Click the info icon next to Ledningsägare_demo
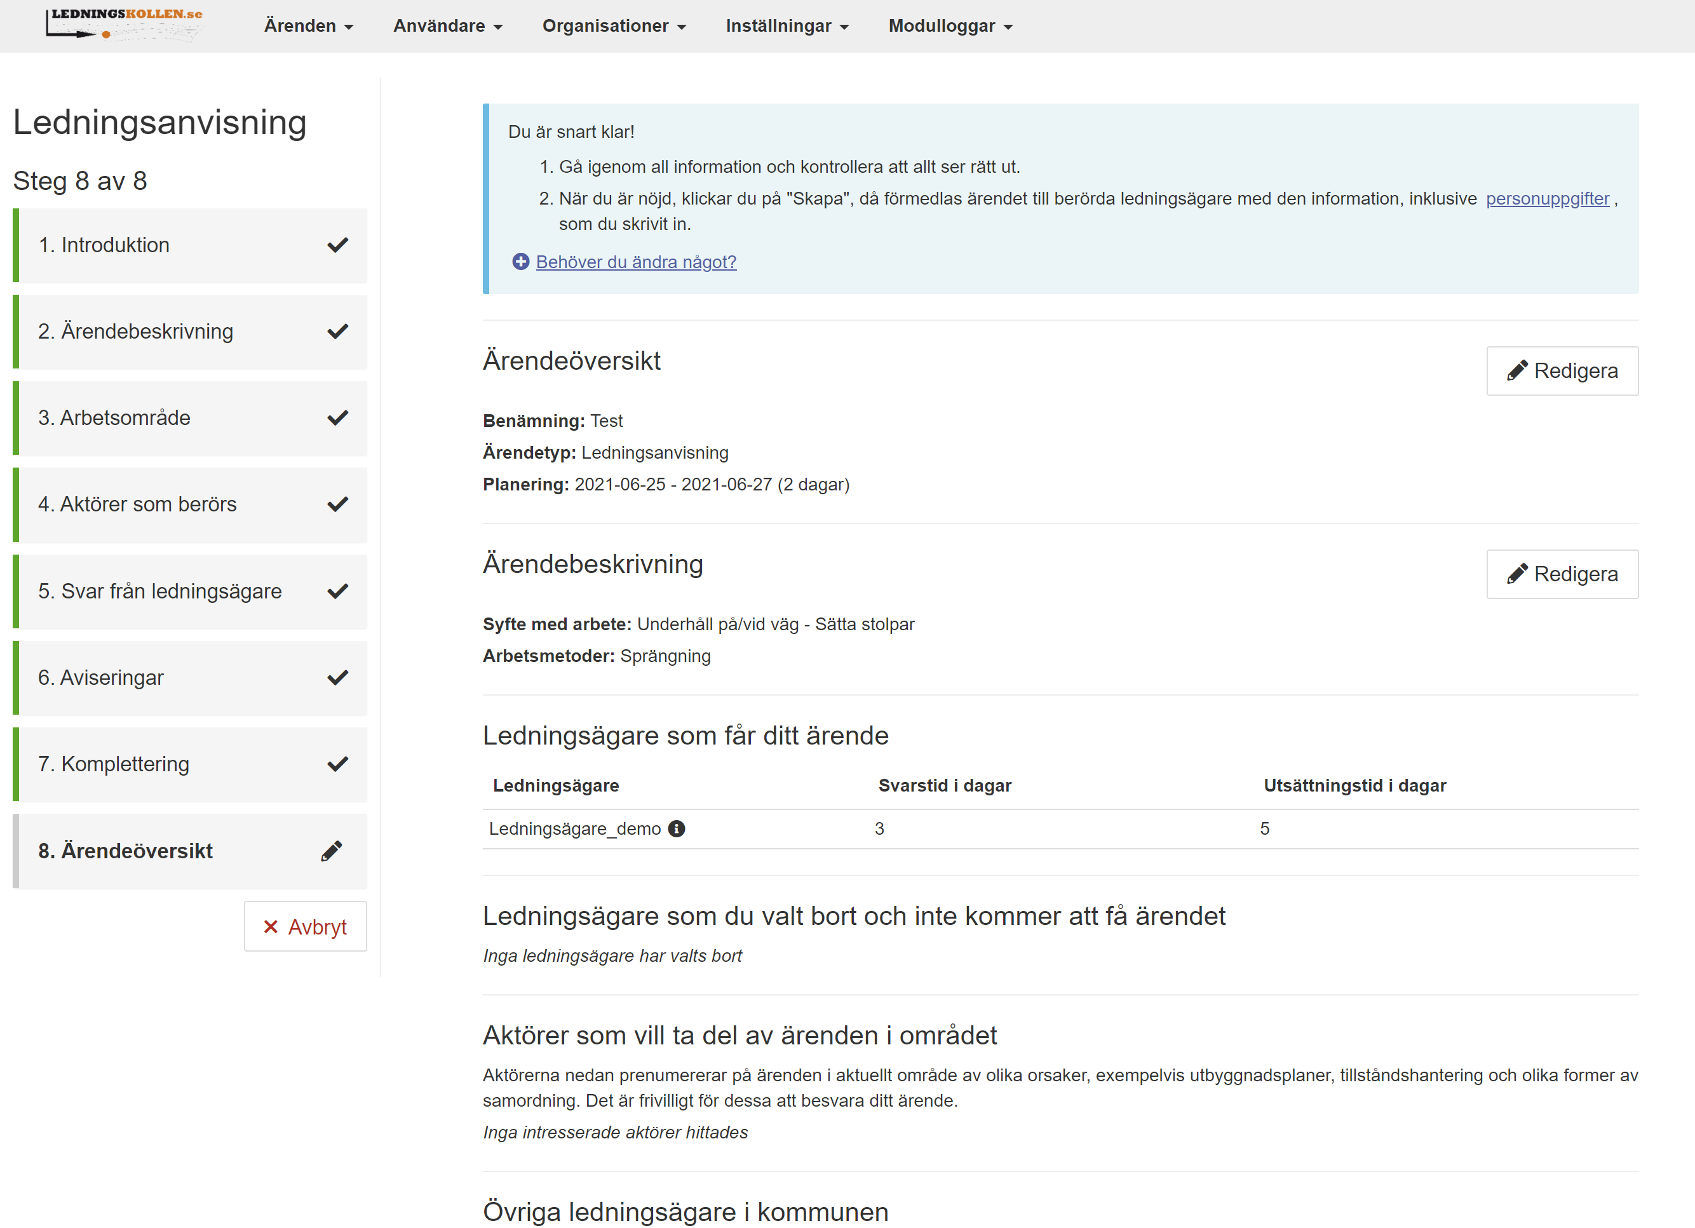The width and height of the screenshot is (1695, 1228). 677,828
